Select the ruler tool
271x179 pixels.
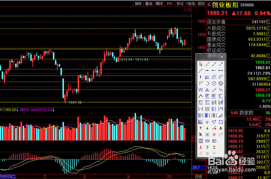pyautogui.click(x=207, y=141)
